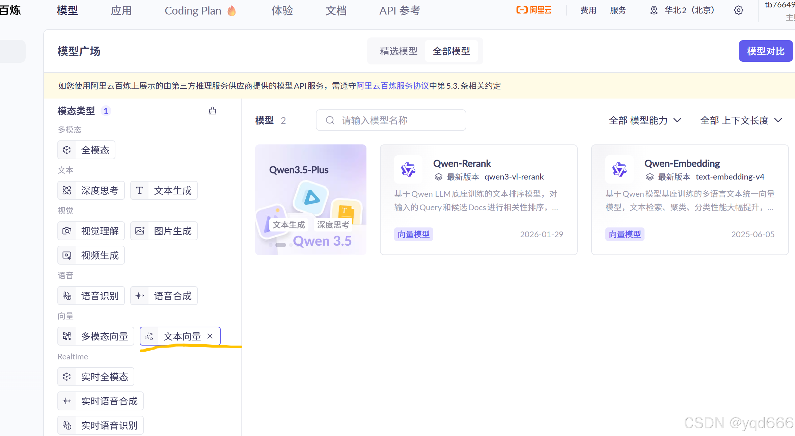Click the search magnifier icon

coord(330,120)
